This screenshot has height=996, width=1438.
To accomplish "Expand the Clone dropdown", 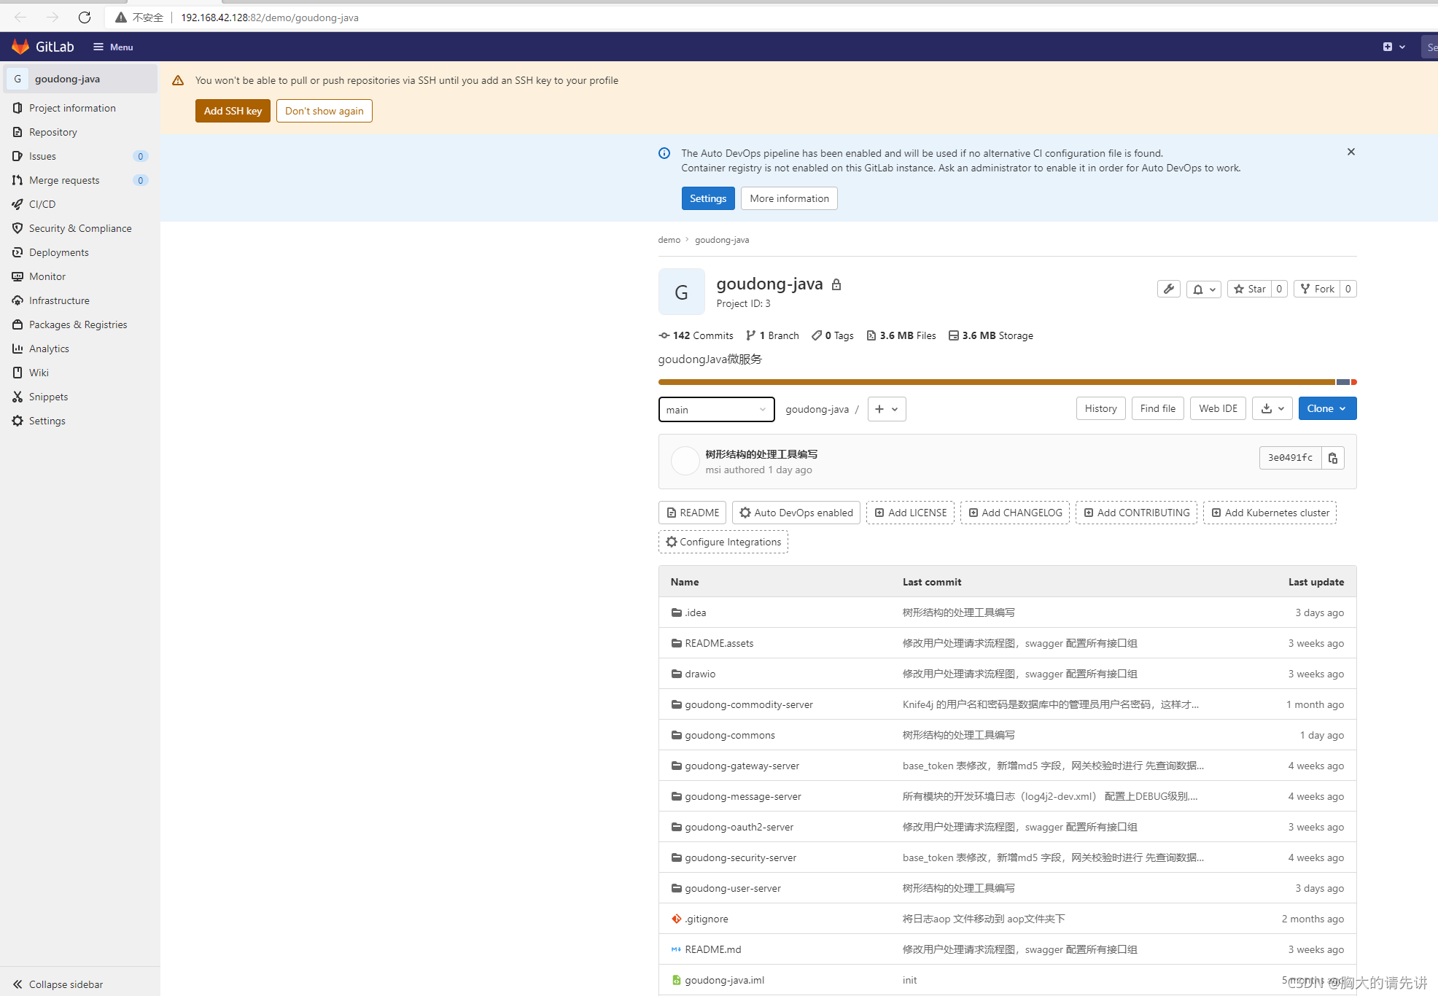I will tap(1326, 408).
